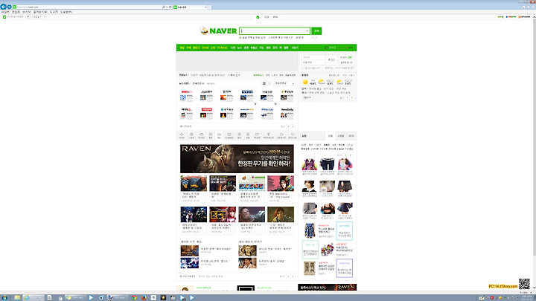This screenshot has height=301, width=536.
Task: Open the large RAVEN game banner
Action: pyautogui.click(x=237, y=159)
